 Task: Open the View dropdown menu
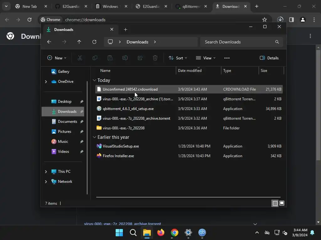click(206, 58)
